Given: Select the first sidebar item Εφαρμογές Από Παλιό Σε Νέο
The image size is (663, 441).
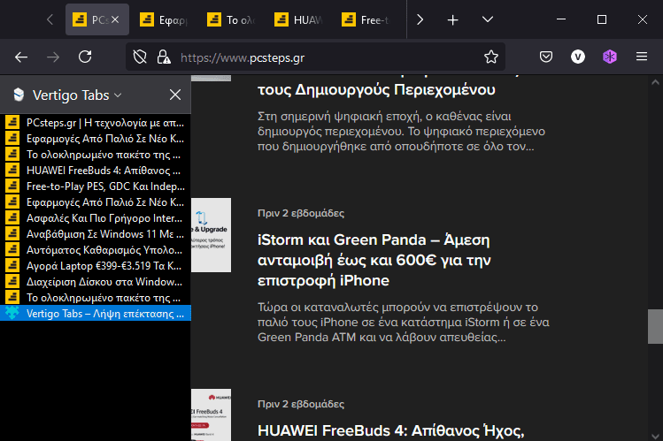Looking at the screenshot, I should point(96,139).
